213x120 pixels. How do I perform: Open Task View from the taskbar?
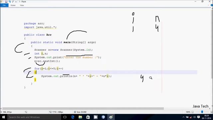65,117
